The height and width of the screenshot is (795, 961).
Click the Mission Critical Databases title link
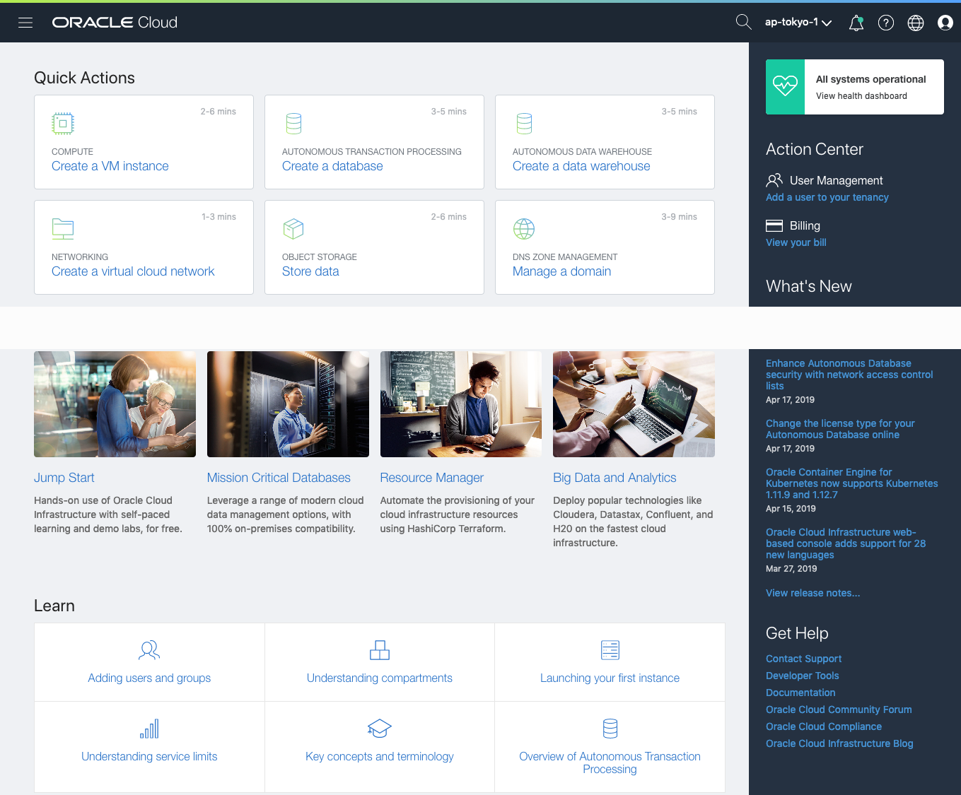279,478
